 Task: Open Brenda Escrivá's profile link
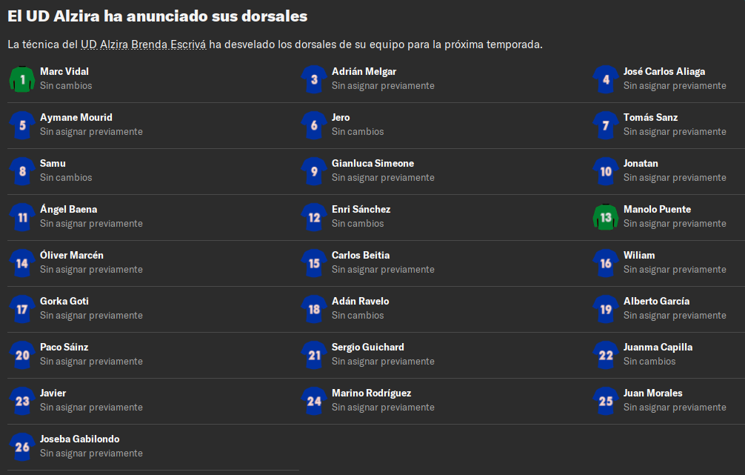pyautogui.click(x=169, y=44)
